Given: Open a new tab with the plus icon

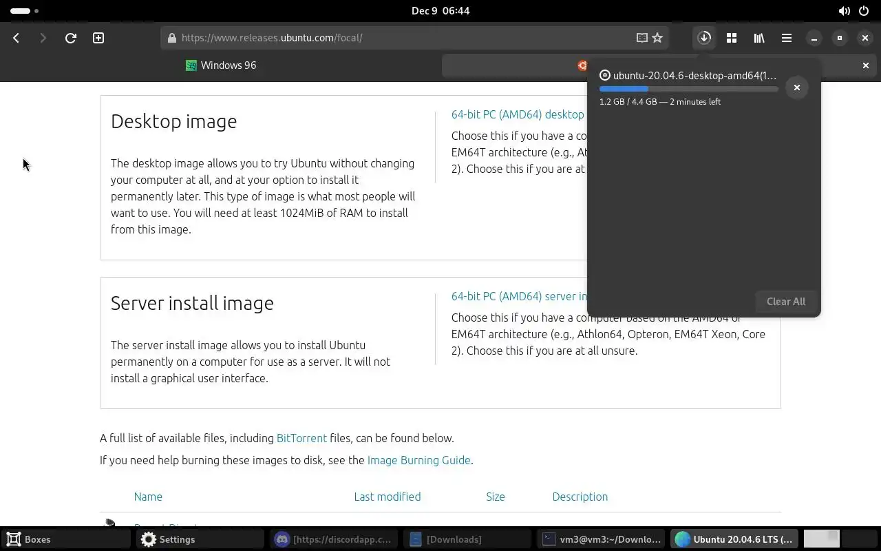Looking at the screenshot, I should (x=98, y=38).
